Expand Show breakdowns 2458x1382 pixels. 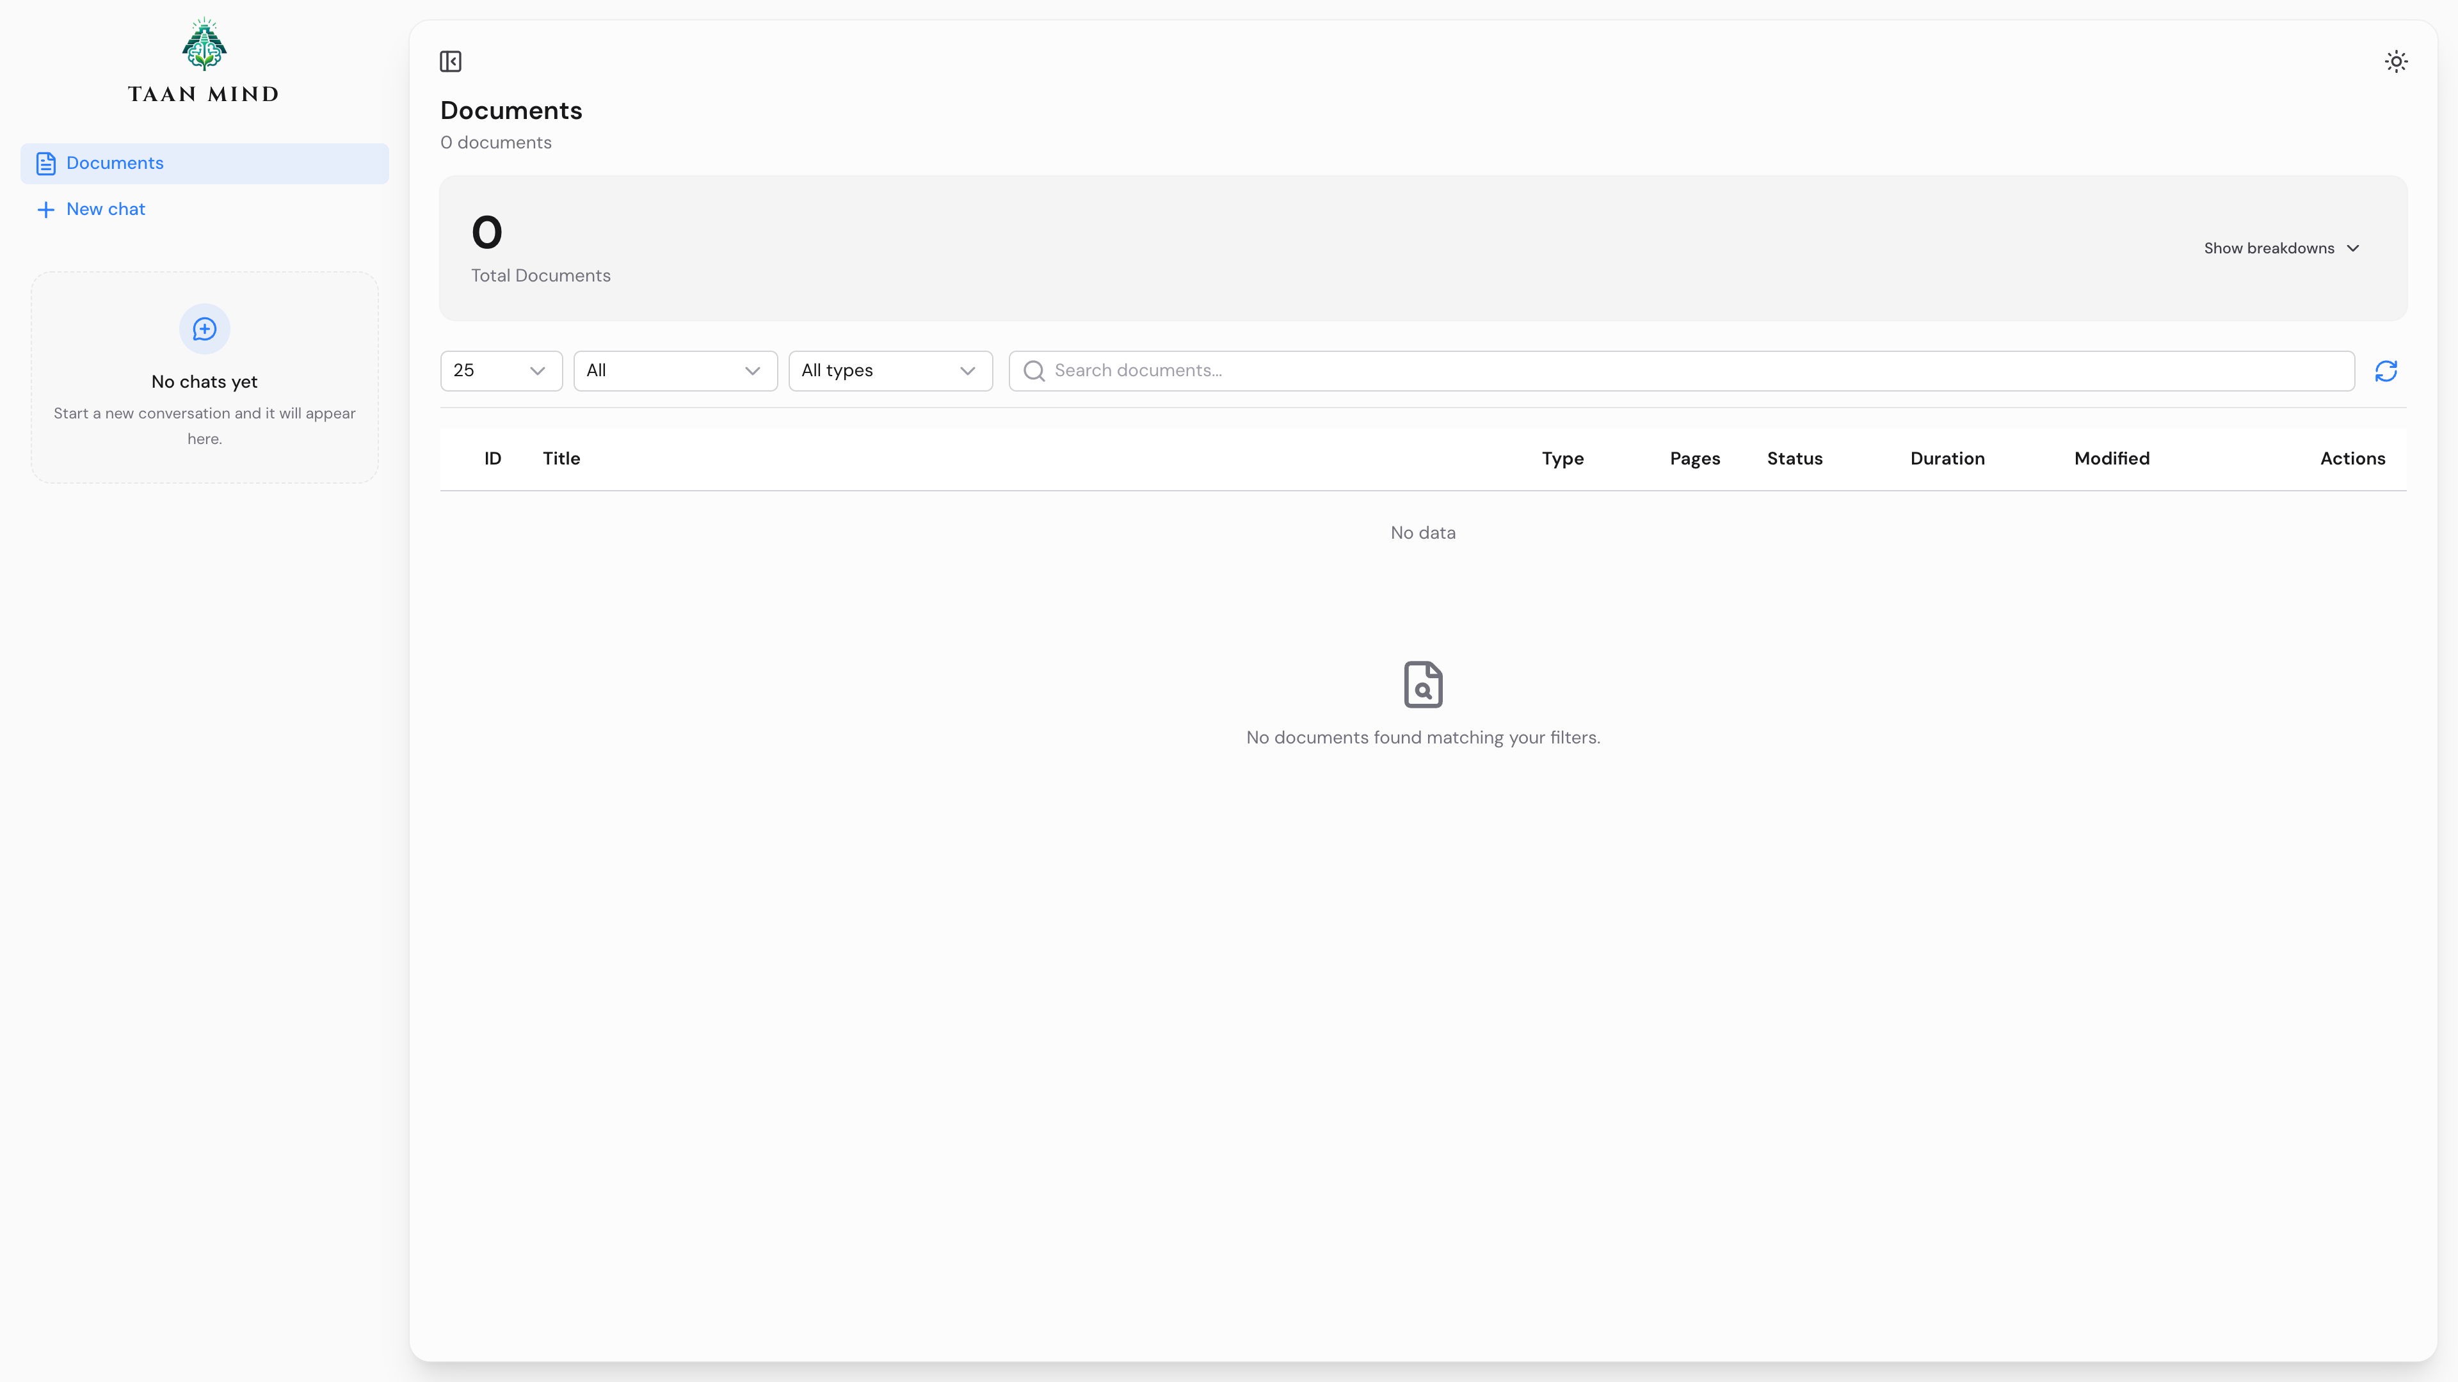[2283, 248]
